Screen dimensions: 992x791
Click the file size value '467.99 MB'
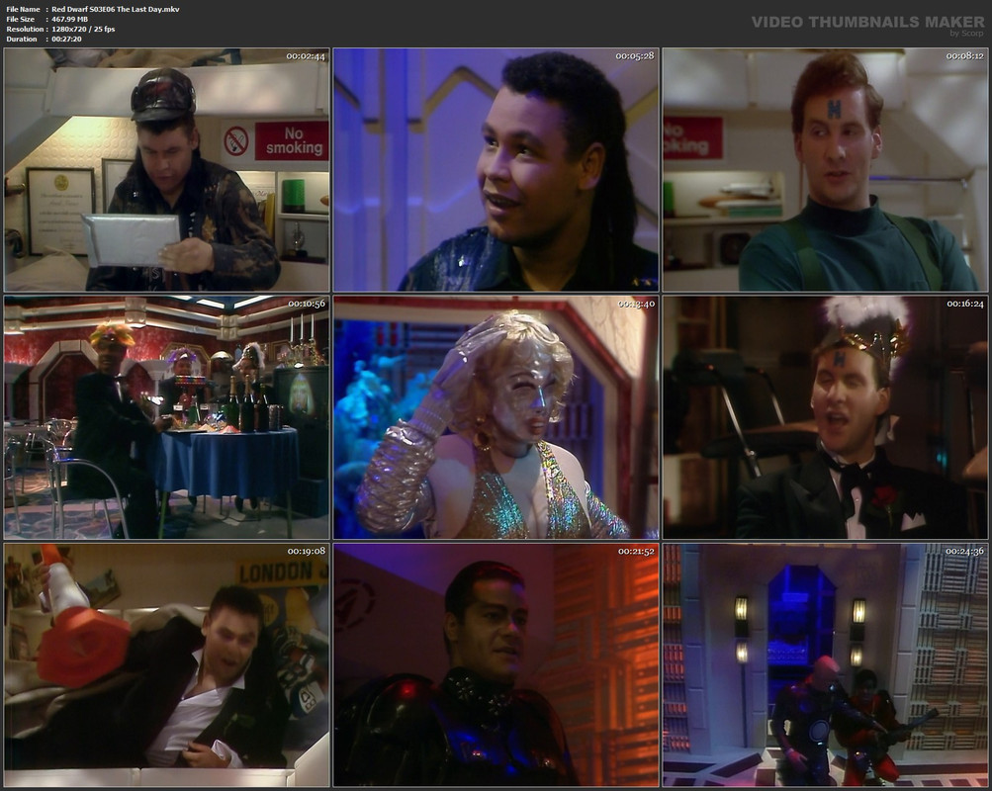69,19
